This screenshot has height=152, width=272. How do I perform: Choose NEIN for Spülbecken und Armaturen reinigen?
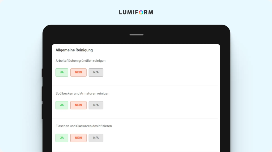[78, 105]
